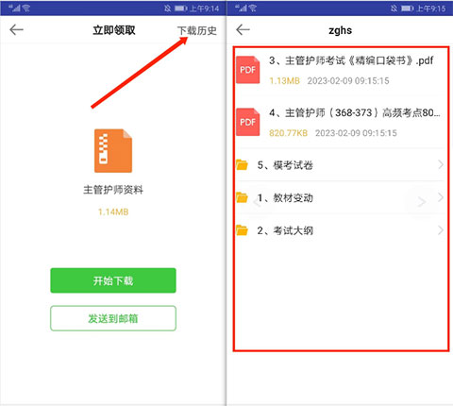Image resolution: width=453 pixels, height=406 pixels.
Task: Open the 2、考试大纲 folder row
Action: [x=340, y=230]
